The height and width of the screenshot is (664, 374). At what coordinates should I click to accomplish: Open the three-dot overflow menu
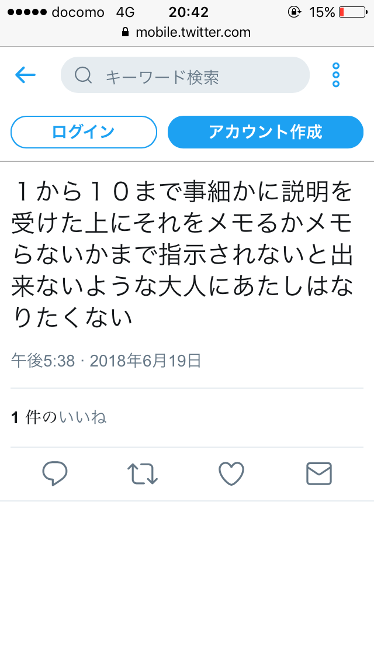point(336,75)
